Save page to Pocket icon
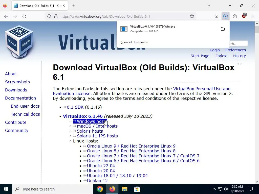This screenshot has height=194, width=259. coord(217,16)
